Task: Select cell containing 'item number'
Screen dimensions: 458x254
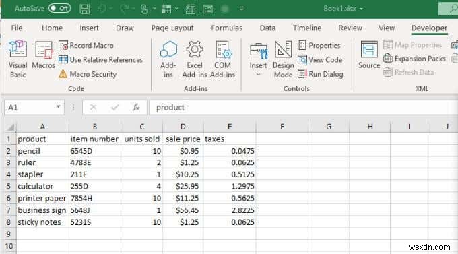Action: [x=95, y=139]
